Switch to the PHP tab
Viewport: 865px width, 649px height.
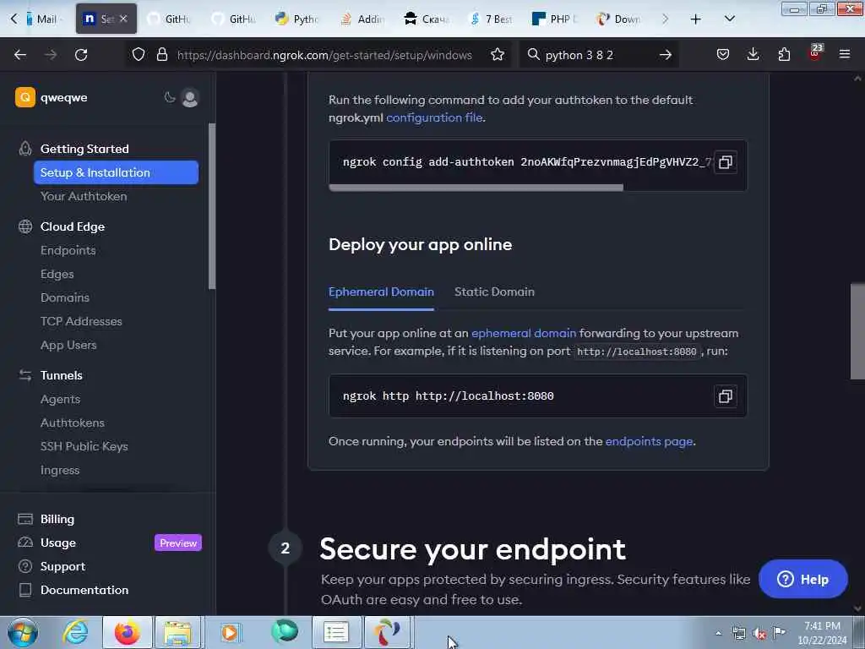(554, 19)
